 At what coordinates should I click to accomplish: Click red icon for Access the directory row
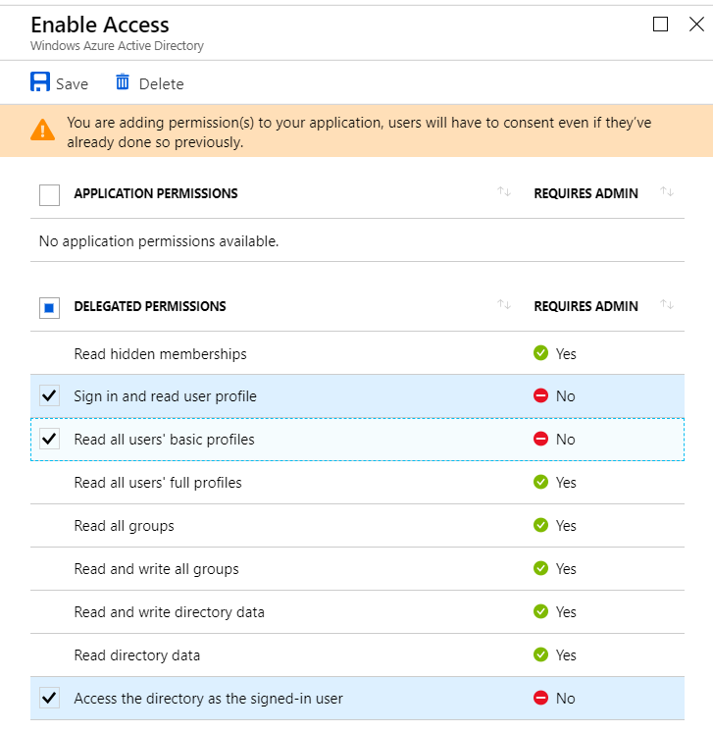pos(540,699)
